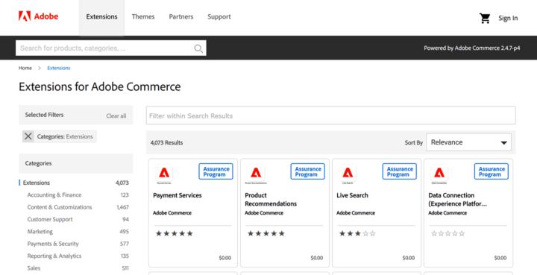Click the Categories panel header
The image size is (537, 275).
click(75, 163)
